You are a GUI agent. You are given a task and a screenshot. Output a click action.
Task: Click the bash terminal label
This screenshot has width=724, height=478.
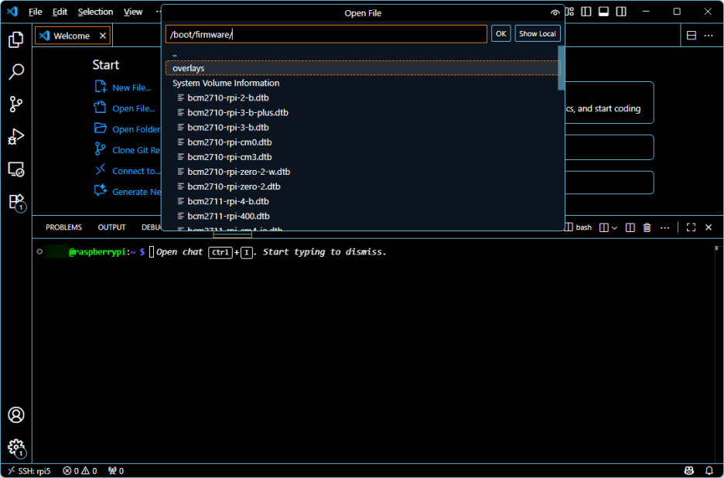coord(584,227)
